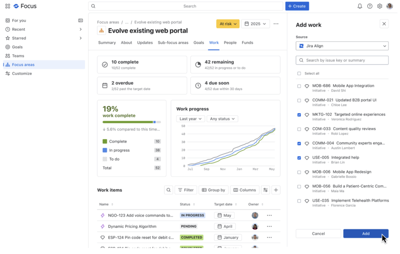Viewport: 400px width, 254px height.
Task: Click the Add button
Action: (365, 234)
